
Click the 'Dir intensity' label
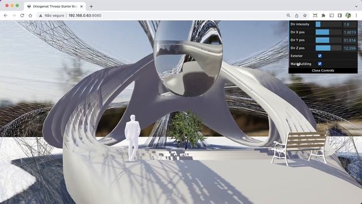300,24
